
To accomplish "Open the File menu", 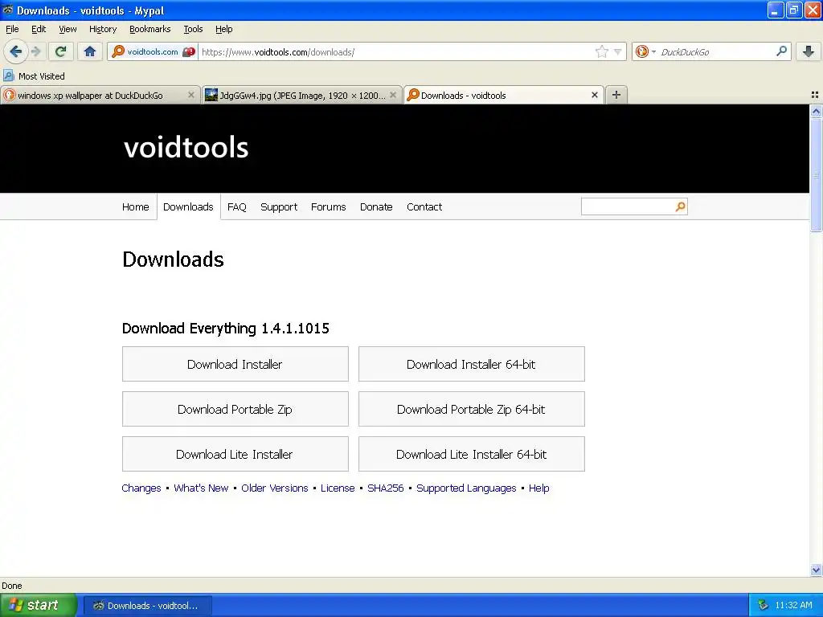I will [12, 29].
